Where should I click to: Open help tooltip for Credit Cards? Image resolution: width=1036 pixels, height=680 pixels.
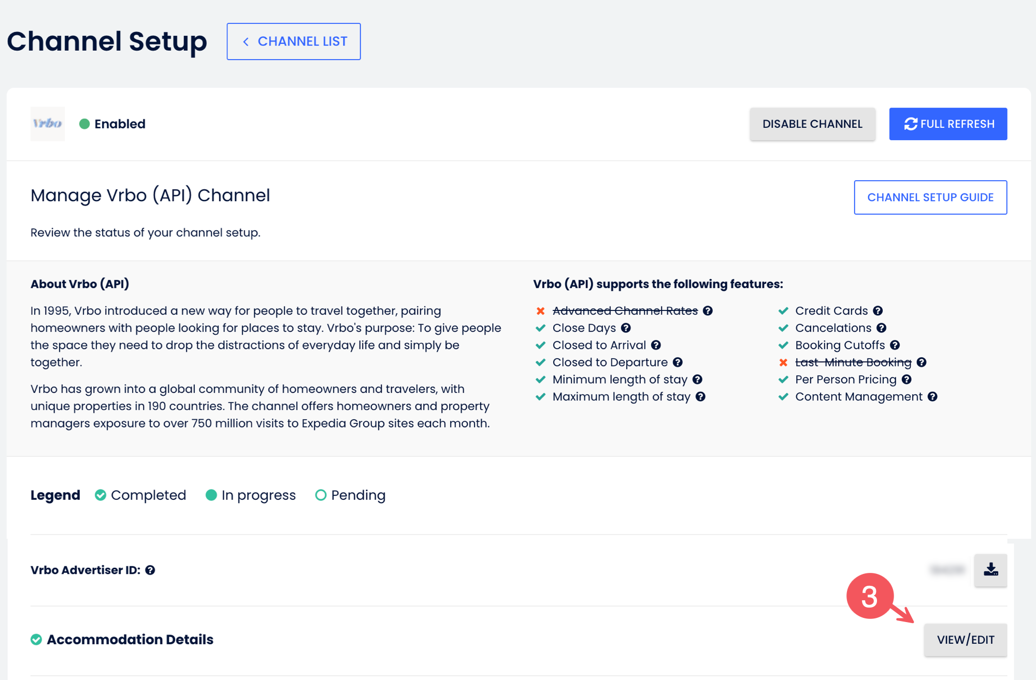coord(877,311)
